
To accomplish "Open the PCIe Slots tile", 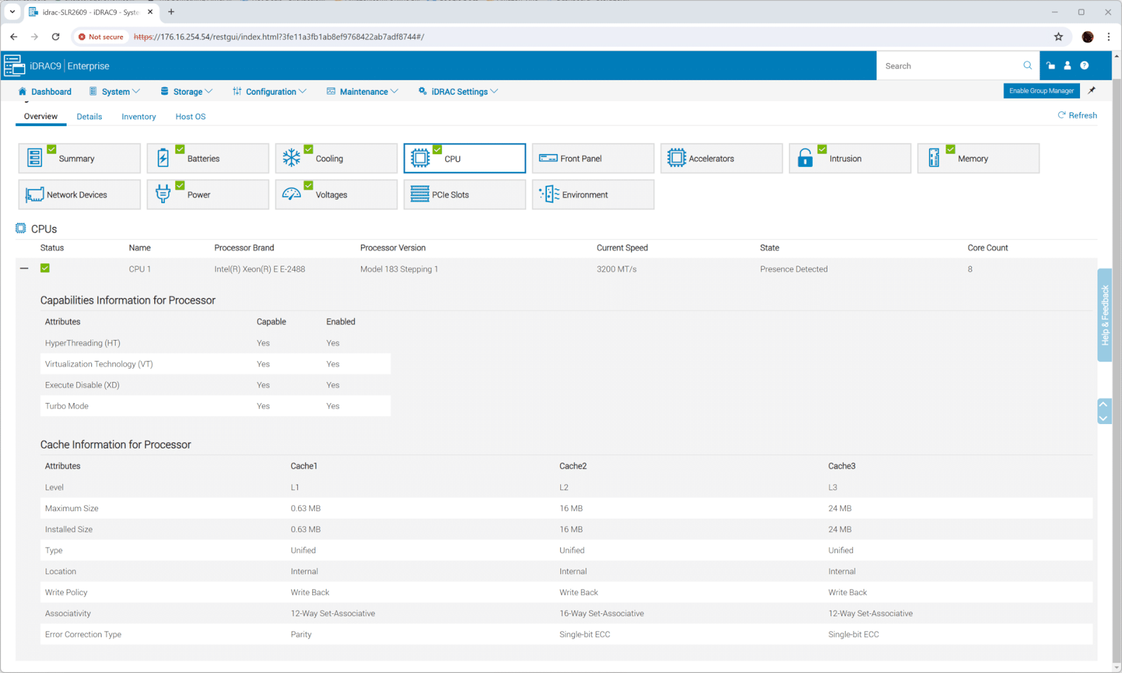I will pos(464,195).
